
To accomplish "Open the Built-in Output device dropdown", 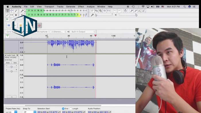I will pyautogui.click(x=83, y=32).
